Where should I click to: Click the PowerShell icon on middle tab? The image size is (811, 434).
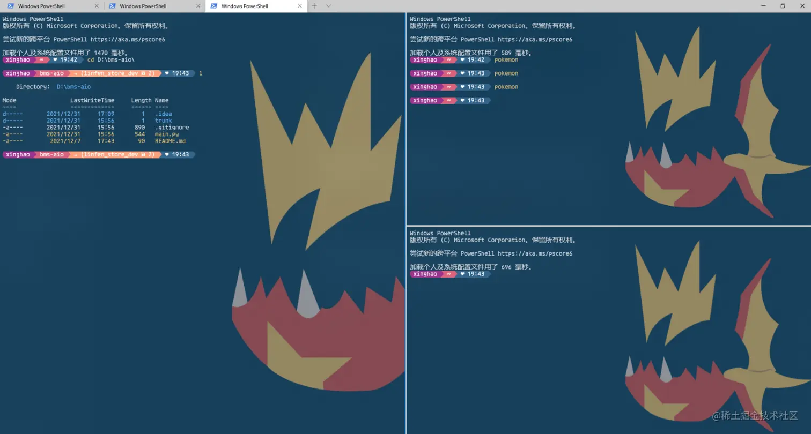[x=112, y=6]
